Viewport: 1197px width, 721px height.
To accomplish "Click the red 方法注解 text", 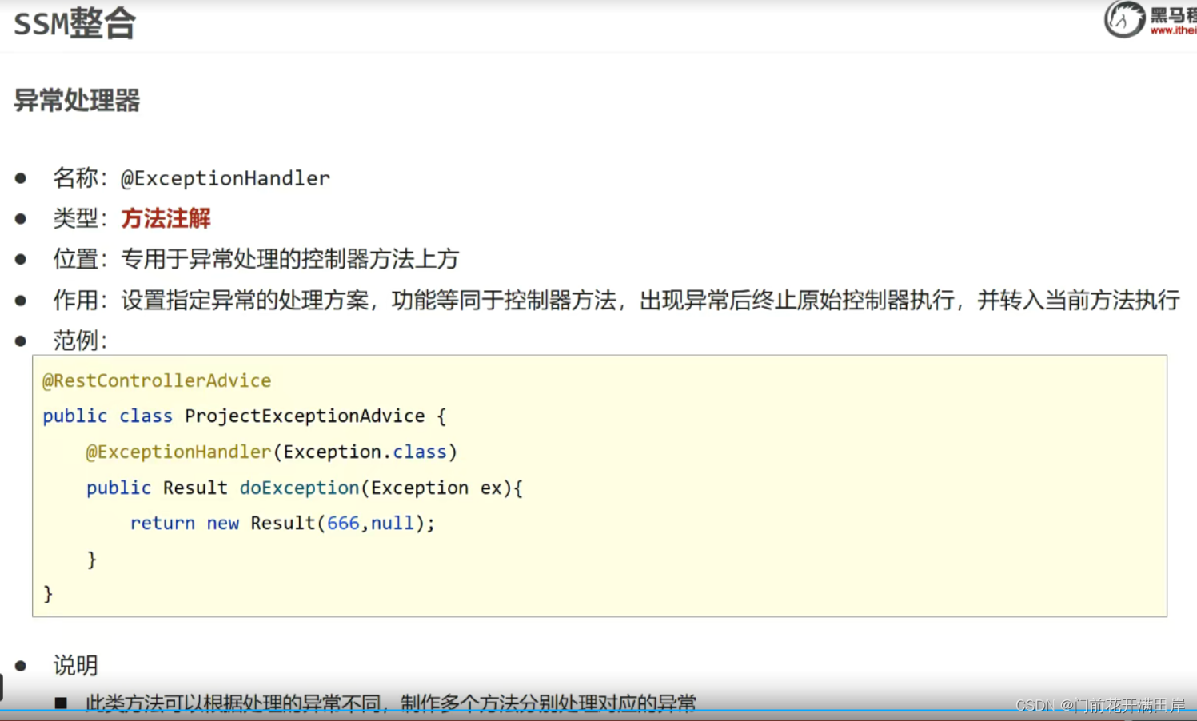I will pyautogui.click(x=166, y=218).
